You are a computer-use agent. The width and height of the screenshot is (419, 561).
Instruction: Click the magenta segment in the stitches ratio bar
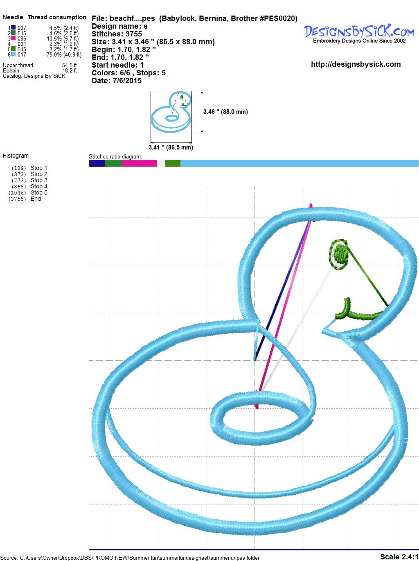pyautogui.click(x=139, y=163)
